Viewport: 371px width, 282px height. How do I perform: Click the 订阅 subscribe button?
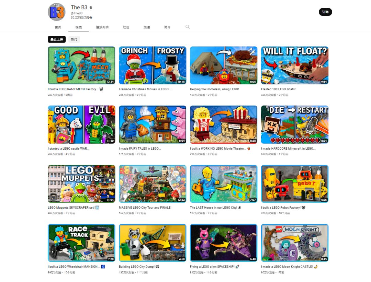[x=325, y=12]
